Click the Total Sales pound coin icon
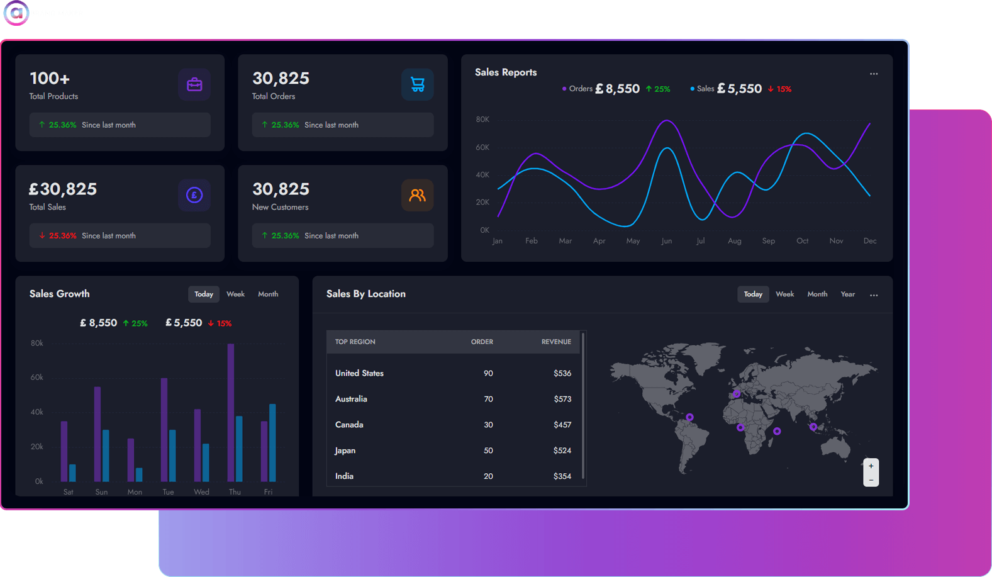 pyautogui.click(x=194, y=195)
